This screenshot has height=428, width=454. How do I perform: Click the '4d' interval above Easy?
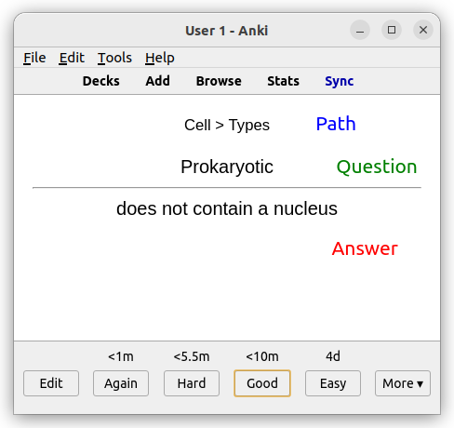pyautogui.click(x=333, y=356)
